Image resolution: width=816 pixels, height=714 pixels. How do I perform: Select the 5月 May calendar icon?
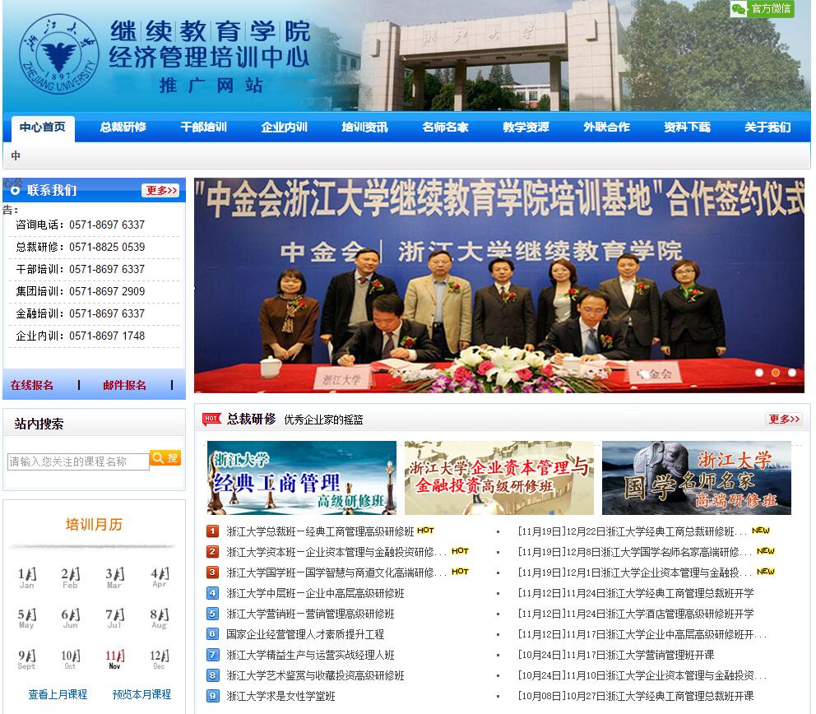click(27, 619)
